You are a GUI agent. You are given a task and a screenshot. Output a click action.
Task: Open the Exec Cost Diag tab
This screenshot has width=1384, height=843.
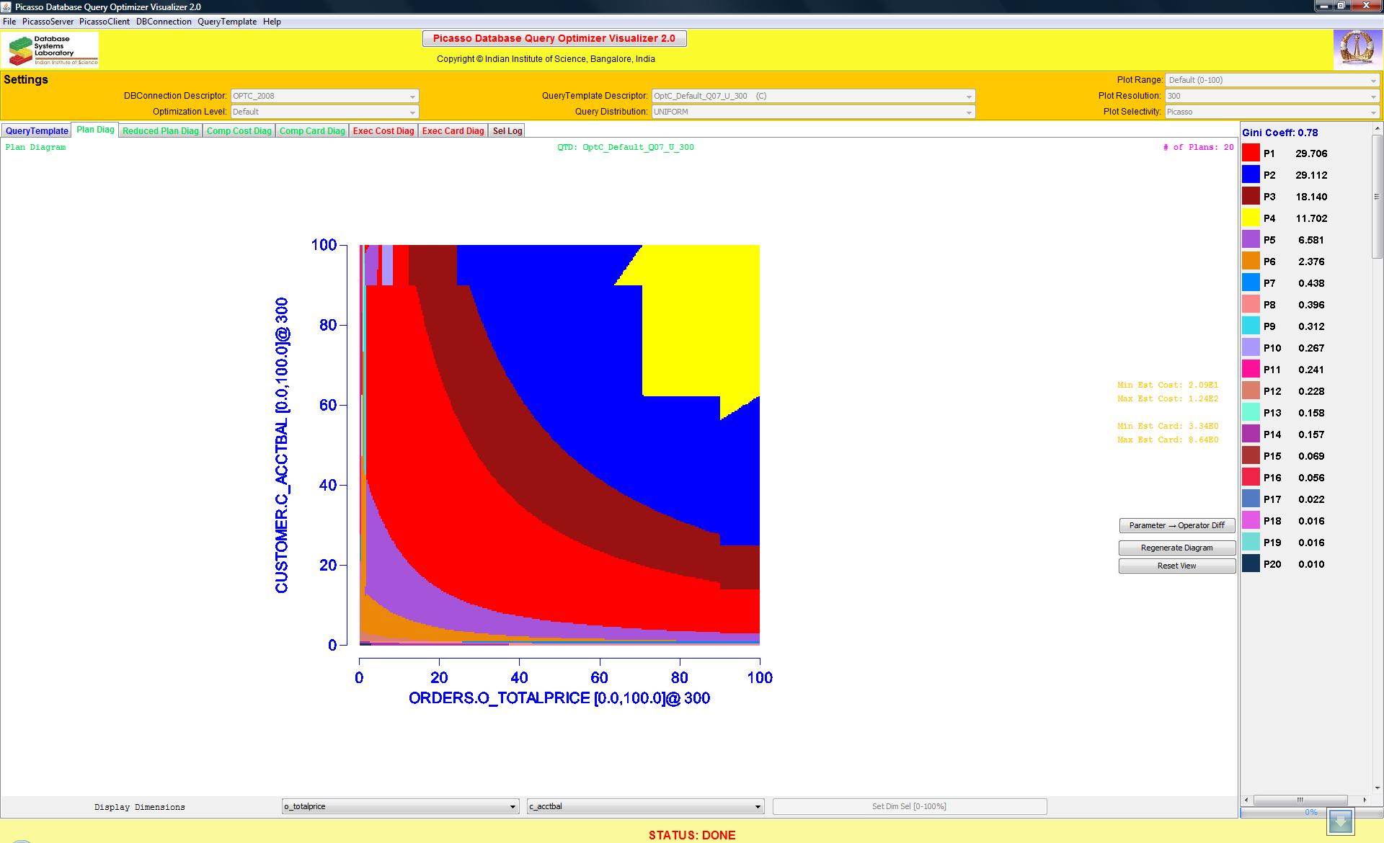click(383, 130)
